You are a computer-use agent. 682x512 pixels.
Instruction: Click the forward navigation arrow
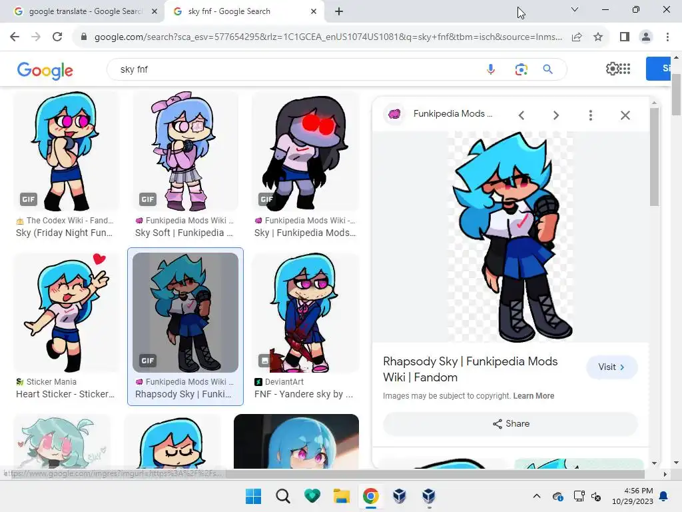point(36,37)
